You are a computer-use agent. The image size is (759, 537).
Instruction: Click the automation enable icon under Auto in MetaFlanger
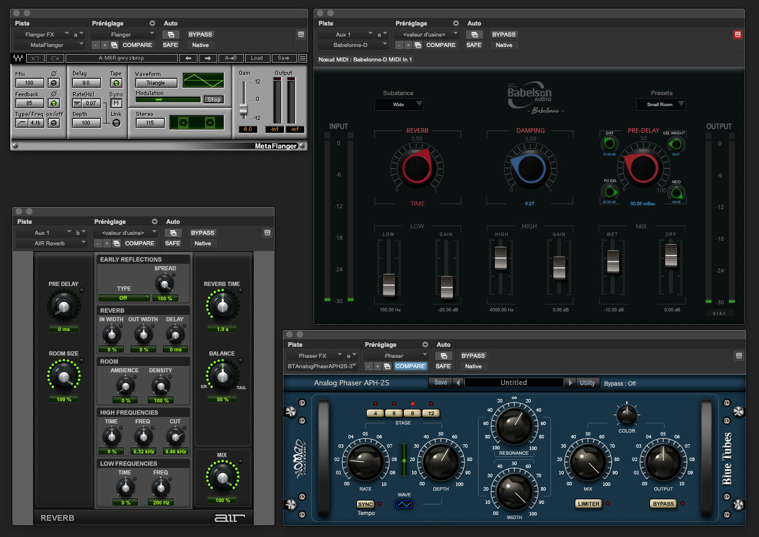(x=171, y=35)
